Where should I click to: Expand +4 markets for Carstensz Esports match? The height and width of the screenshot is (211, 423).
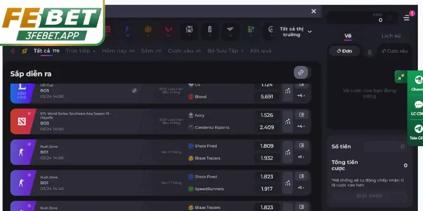click(x=301, y=126)
